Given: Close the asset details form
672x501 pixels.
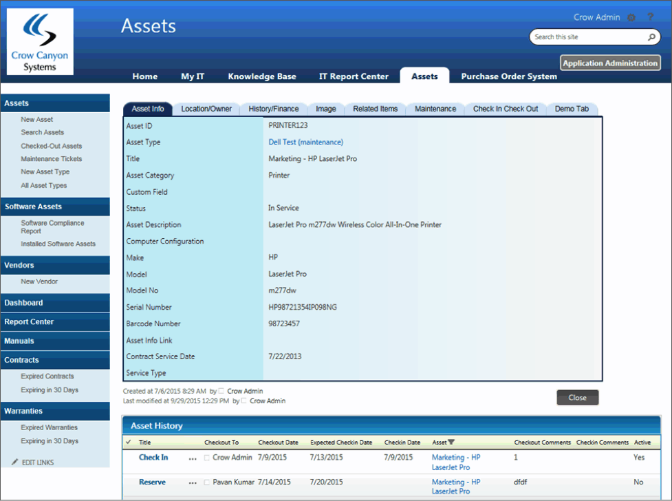Looking at the screenshot, I should (577, 398).
